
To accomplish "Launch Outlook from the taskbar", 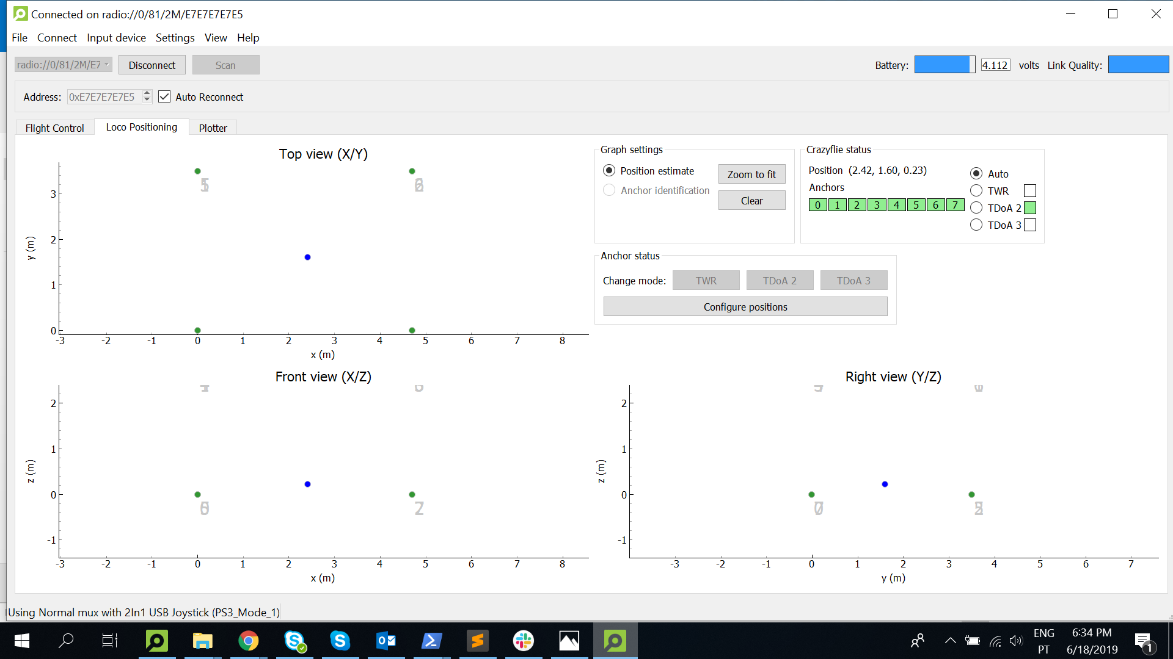I will [386, 641].
